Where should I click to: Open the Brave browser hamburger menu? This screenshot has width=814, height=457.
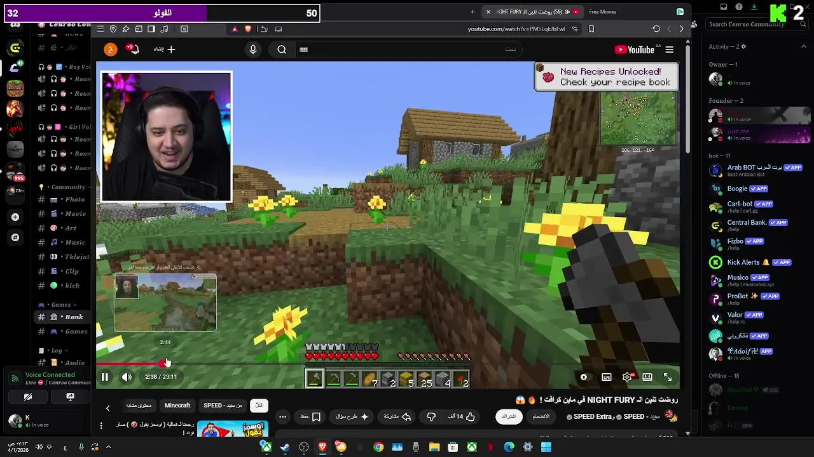(100, 29)
